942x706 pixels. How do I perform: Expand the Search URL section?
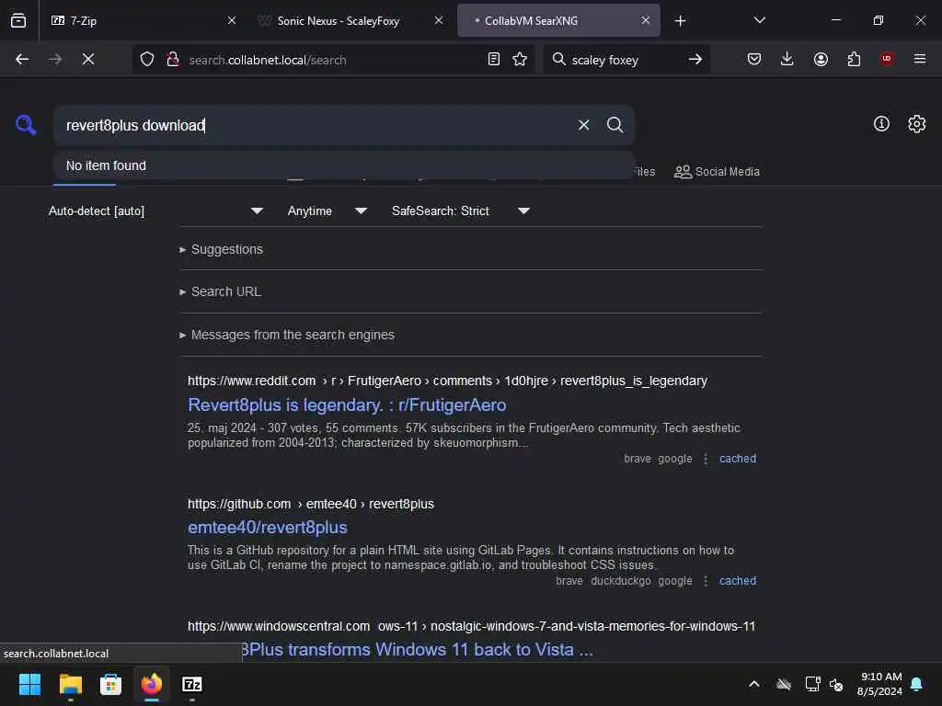click(x=221, y=291)
